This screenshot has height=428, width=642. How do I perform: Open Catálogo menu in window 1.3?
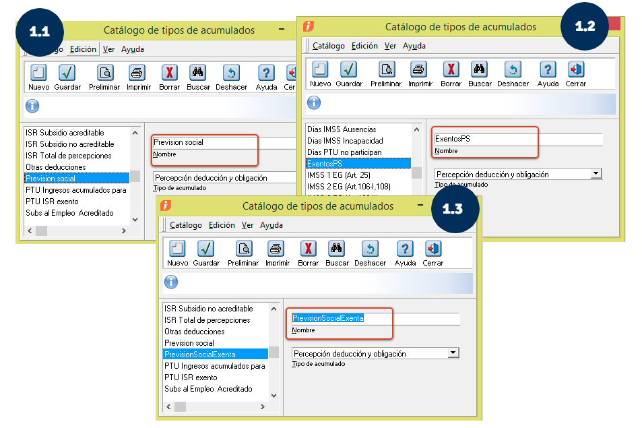(x=186, y=225)
